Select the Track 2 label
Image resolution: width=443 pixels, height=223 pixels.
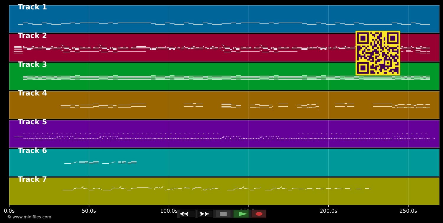(x=32, y=36)
